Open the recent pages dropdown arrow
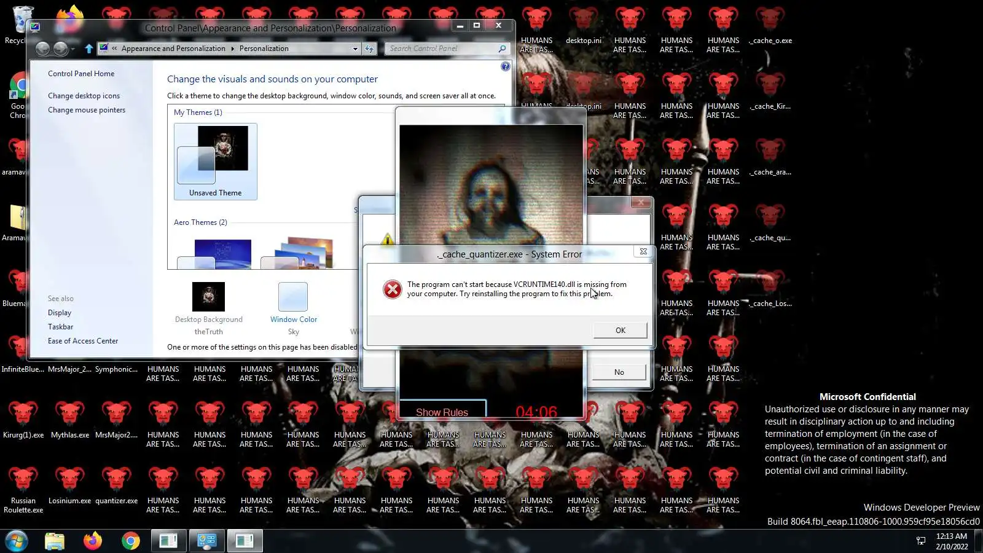The height and width of the screenshot is (553, 983). (x=73, y=49)
